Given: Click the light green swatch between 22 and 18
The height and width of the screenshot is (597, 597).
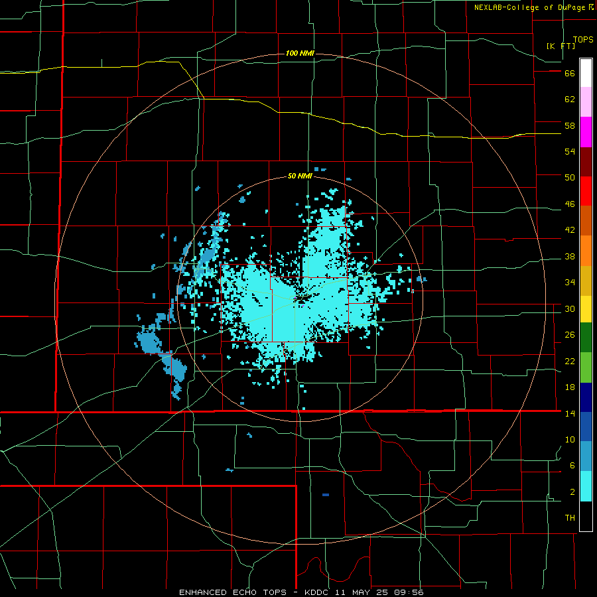Looking at the screenshot, I should pyautogui.click(x=586, y=367).
